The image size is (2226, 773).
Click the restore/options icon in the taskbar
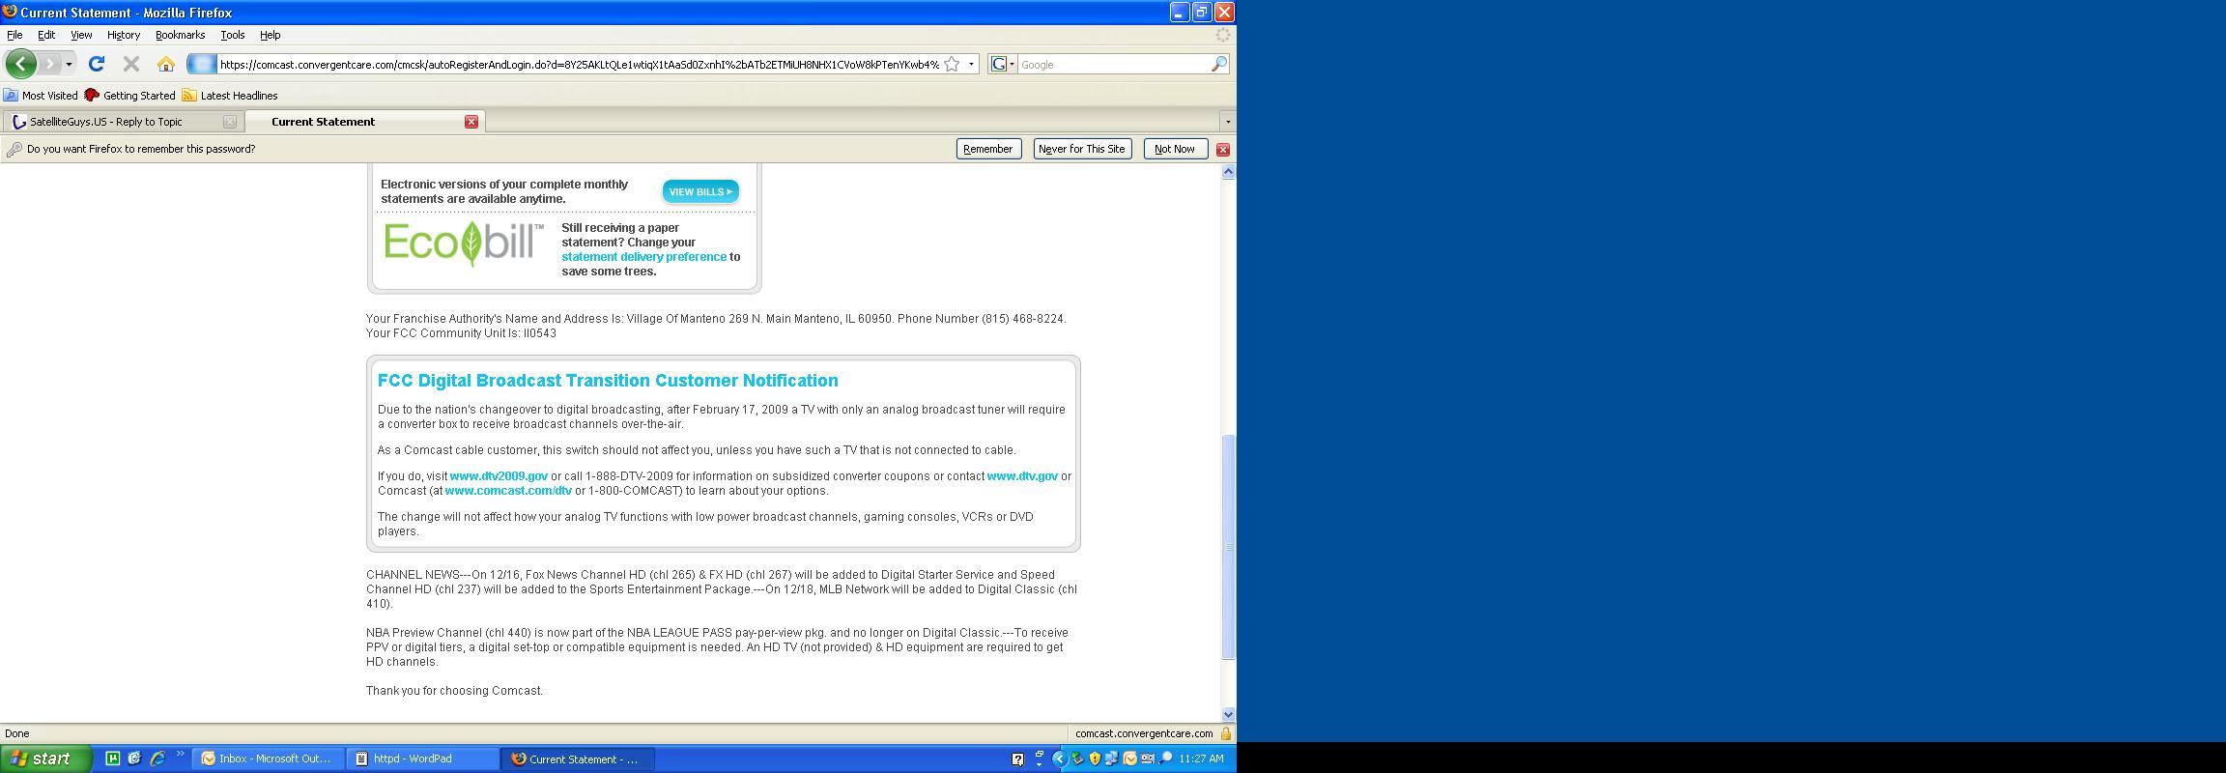pos(1040,755)
